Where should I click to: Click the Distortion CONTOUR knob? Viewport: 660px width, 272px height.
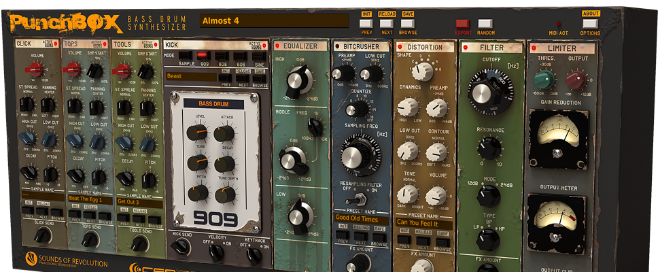[436, 152]
